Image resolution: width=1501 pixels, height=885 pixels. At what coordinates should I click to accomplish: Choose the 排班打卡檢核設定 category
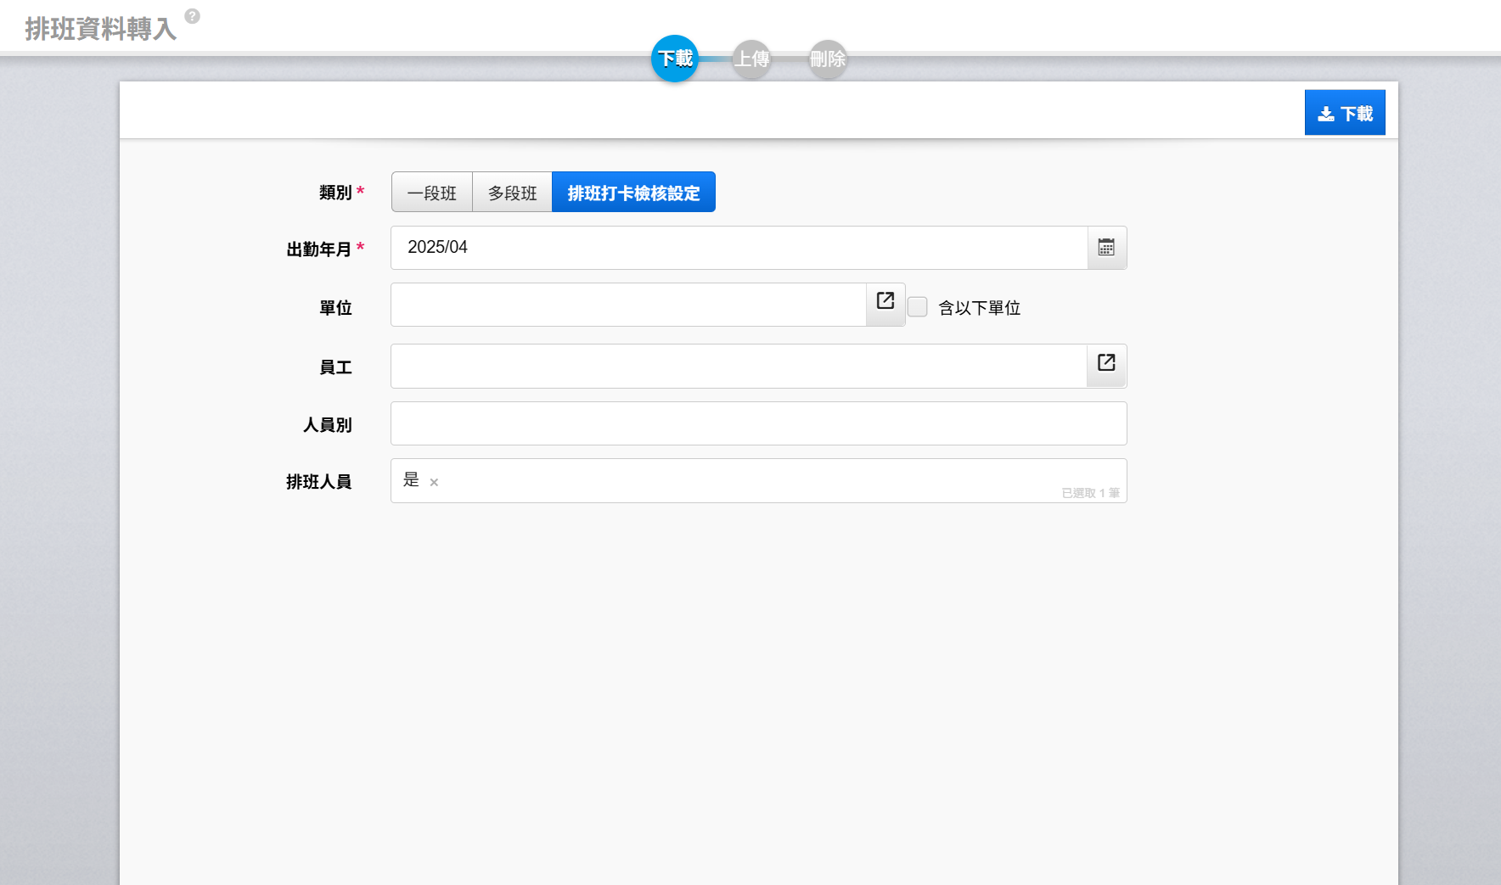click(x=633, y=193)
